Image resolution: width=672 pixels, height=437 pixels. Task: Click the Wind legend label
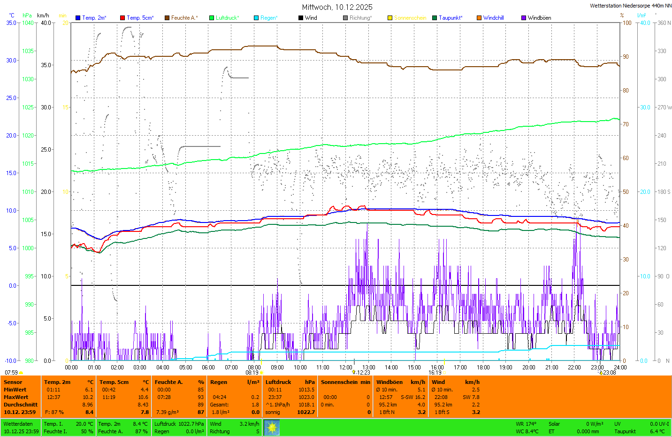(x=311, y=18)
